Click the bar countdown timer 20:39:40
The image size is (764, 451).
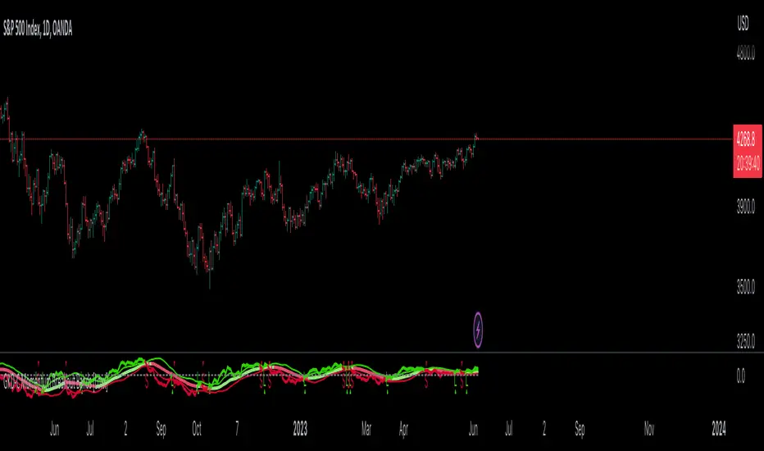click(x=748, y=163)
